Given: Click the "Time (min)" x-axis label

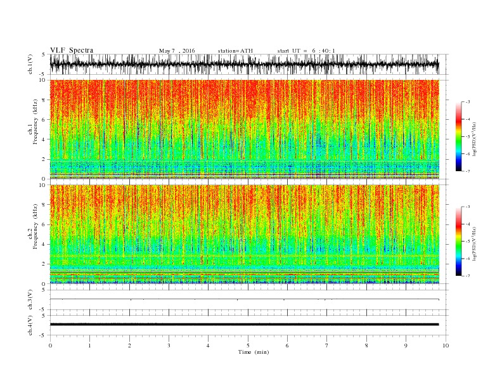Looking at the screenshot, I should (254, 352).
